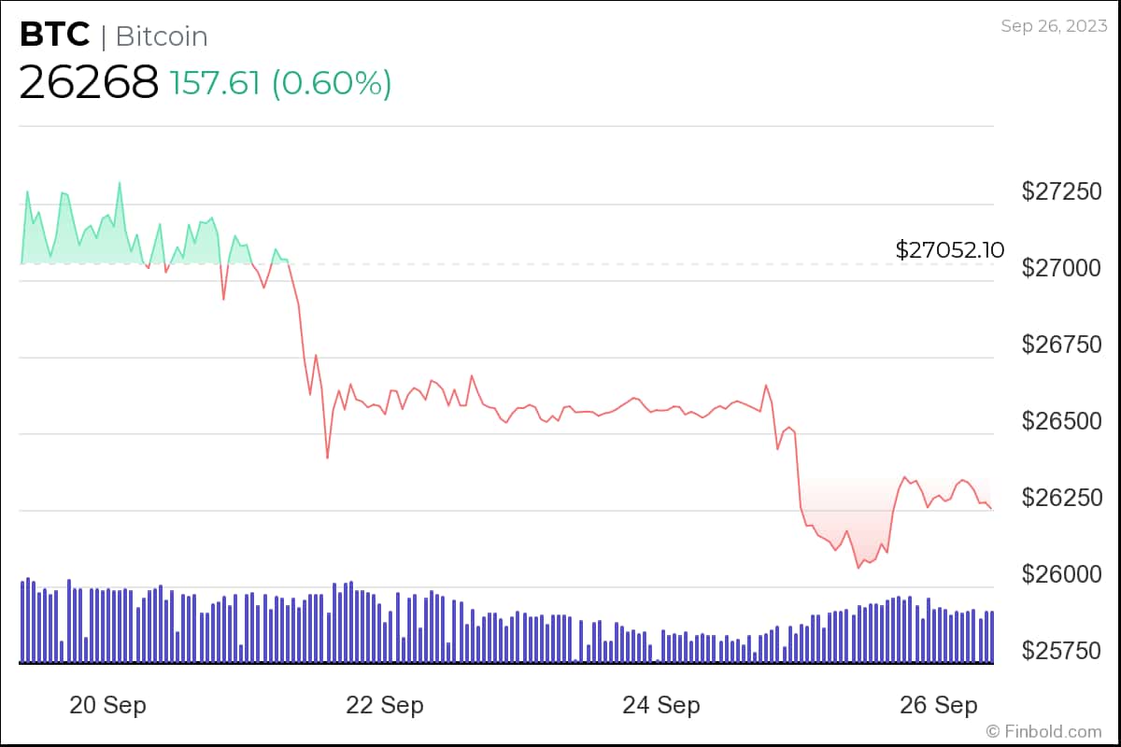The width and height of the screenshot is (1121, 747).
Task: Click the green 157.61 (0.60%) change value
Action: [x=281, y=84]
